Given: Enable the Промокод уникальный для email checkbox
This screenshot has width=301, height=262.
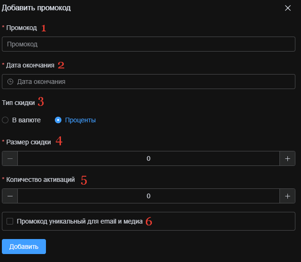Looking at the screenshot, I should (x=10, y=221).
